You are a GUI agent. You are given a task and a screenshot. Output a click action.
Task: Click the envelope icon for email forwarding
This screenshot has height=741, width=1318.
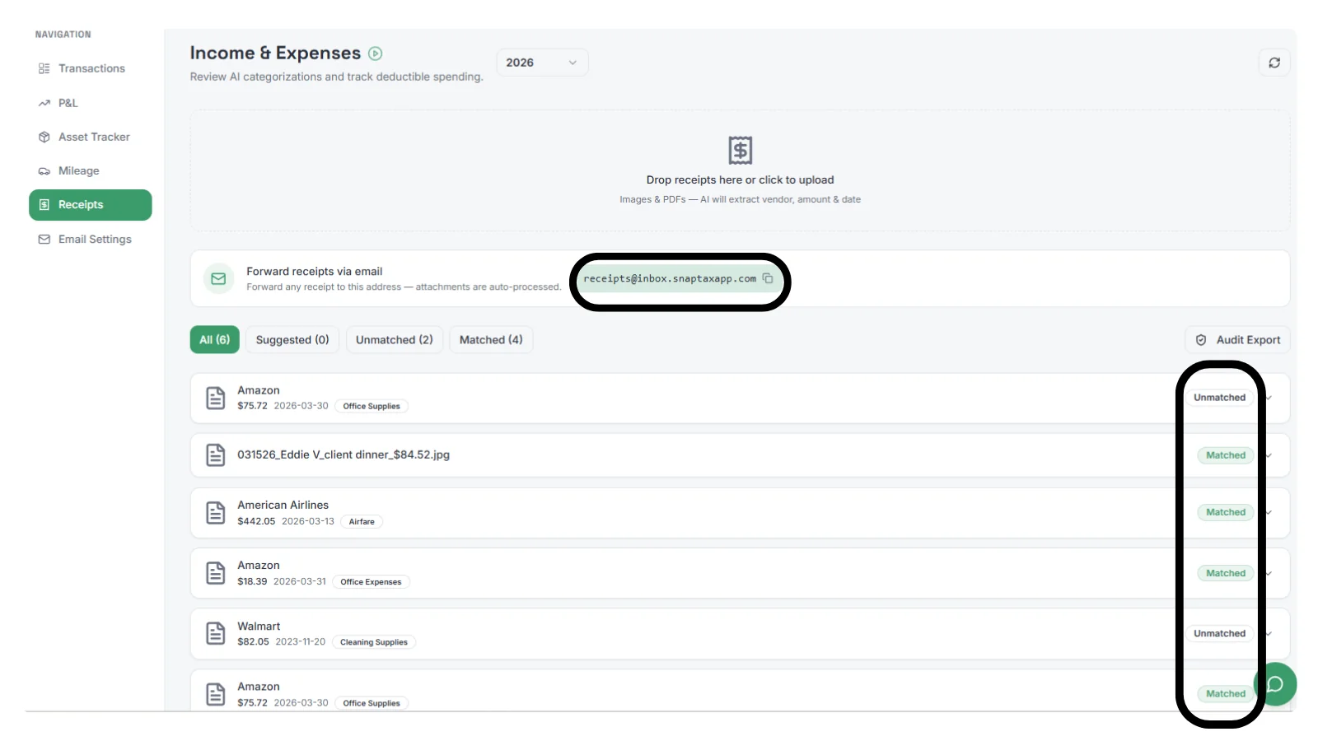pyautogui.click(x=218, y=279)
